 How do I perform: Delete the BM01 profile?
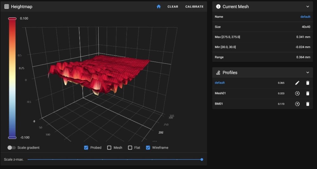click(308, 104)
